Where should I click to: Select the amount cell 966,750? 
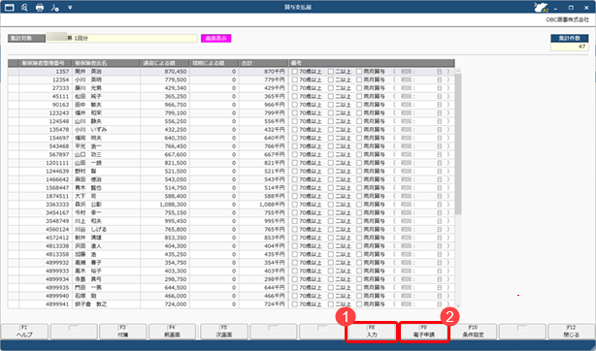(x=165, y=105)
